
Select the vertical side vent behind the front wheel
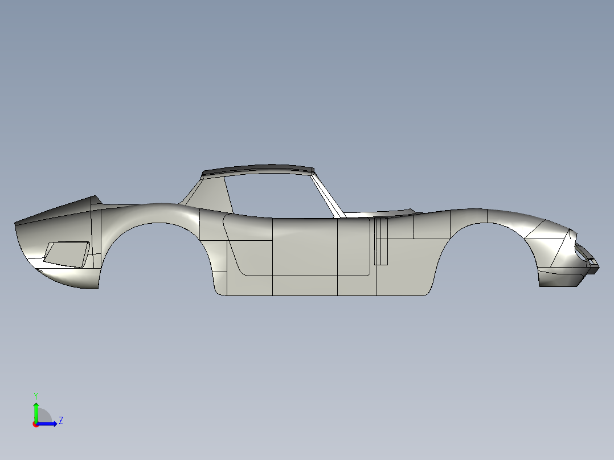tap(381, 241)
